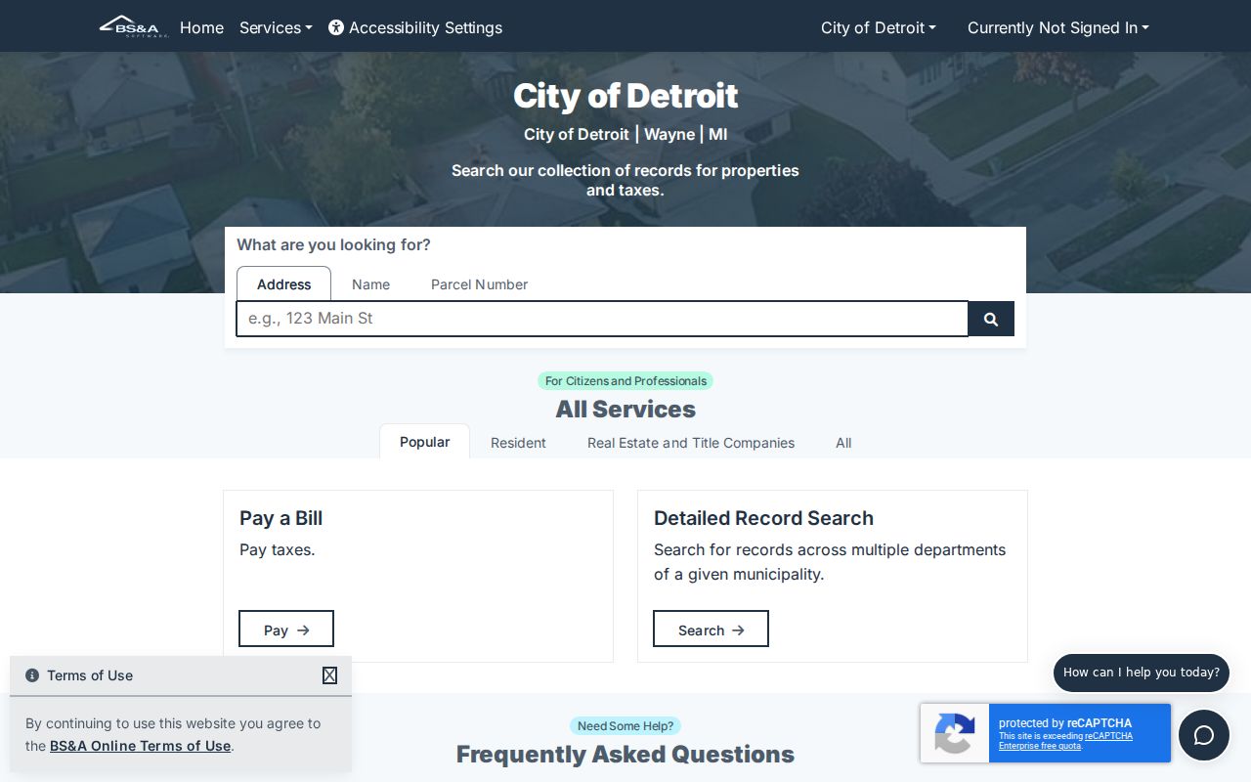This screenshot has width=1251, height=782.
Task: Switch to the Name search tab
Action: pos(370,284)
